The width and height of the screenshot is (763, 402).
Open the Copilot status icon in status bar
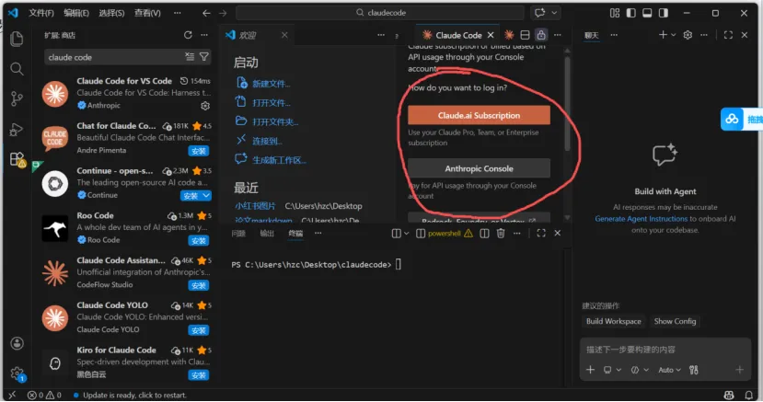[729, 396]
